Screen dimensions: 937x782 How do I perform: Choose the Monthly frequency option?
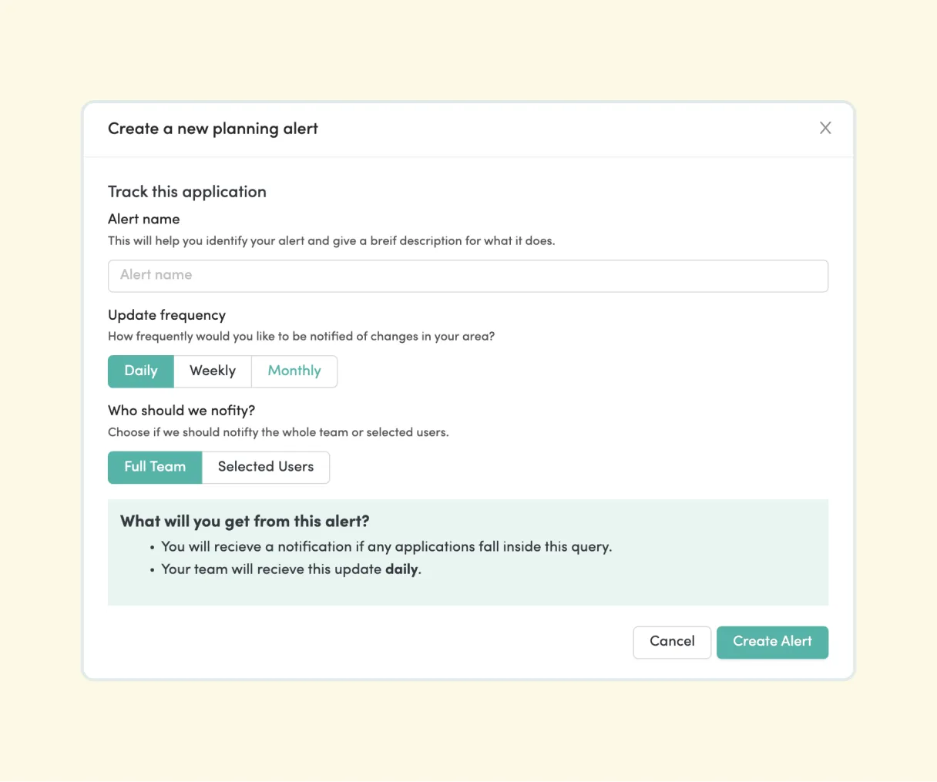(x=294, y=371)
